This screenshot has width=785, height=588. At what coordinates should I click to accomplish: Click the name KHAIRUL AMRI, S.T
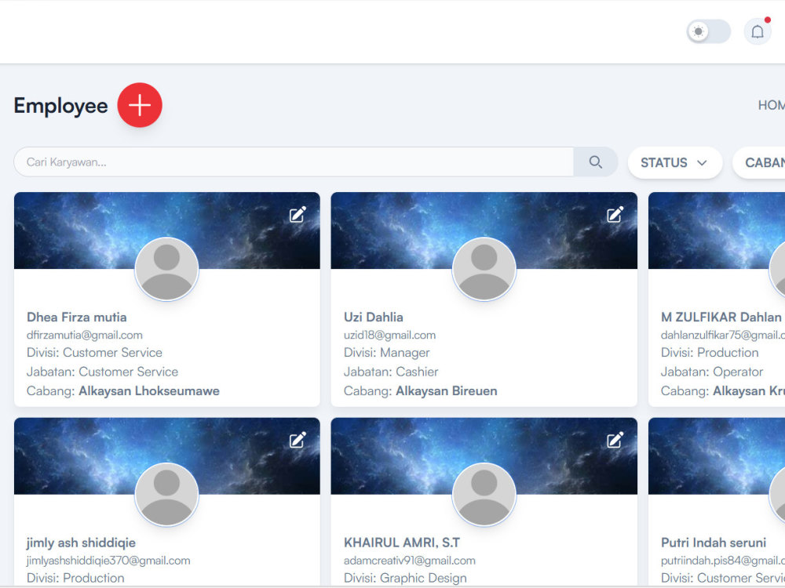coord(401,543)
